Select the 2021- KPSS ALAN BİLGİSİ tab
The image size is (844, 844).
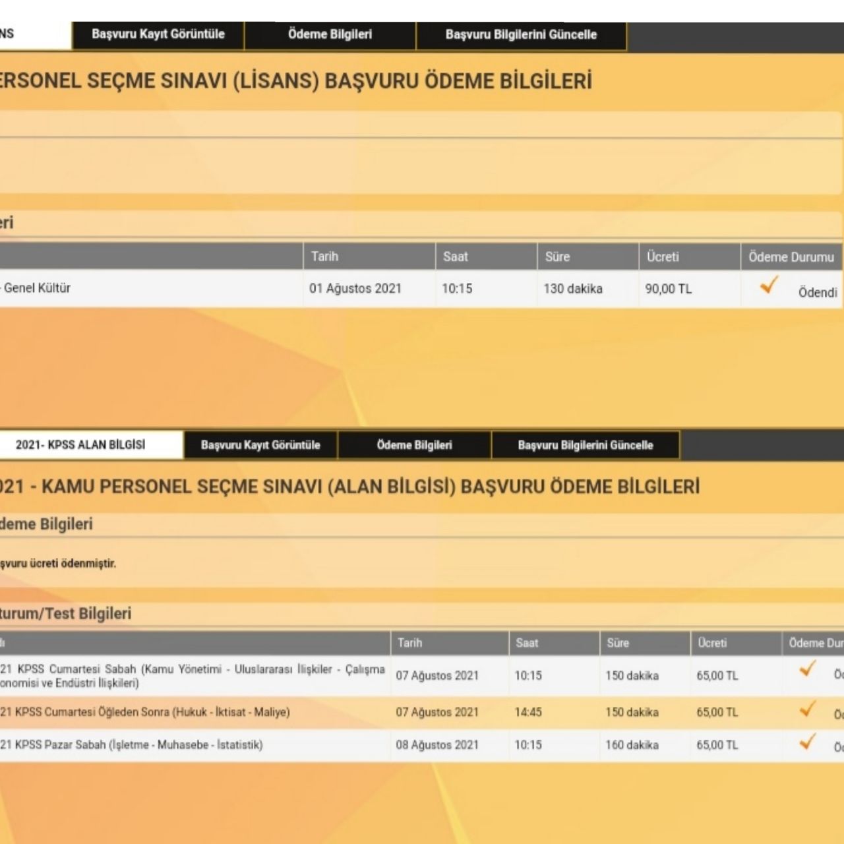(x=80, y=445)
